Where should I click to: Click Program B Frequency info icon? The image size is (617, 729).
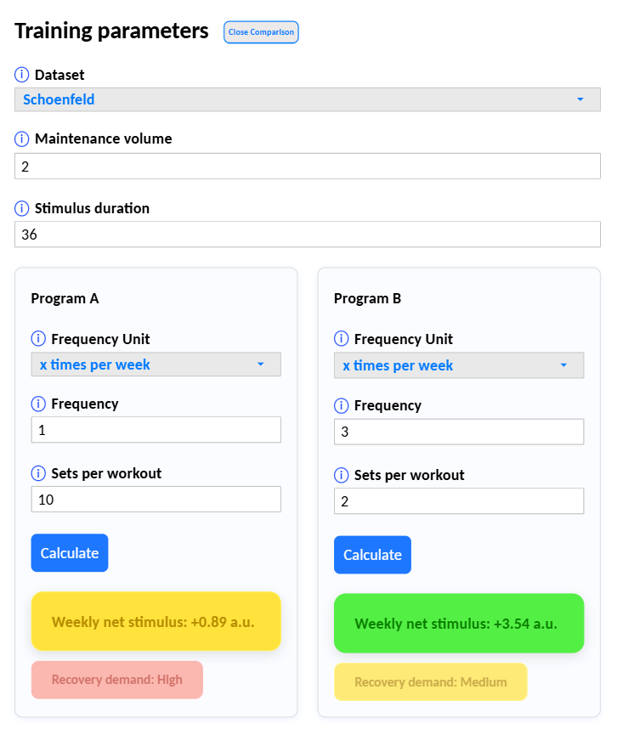(342, 405)
